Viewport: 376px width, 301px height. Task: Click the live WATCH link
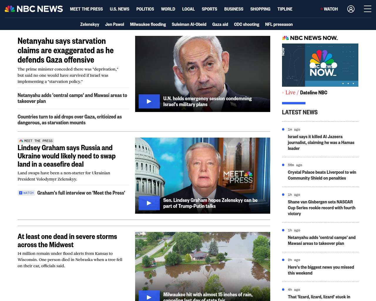pyautogui.click(x=329, y=9)
